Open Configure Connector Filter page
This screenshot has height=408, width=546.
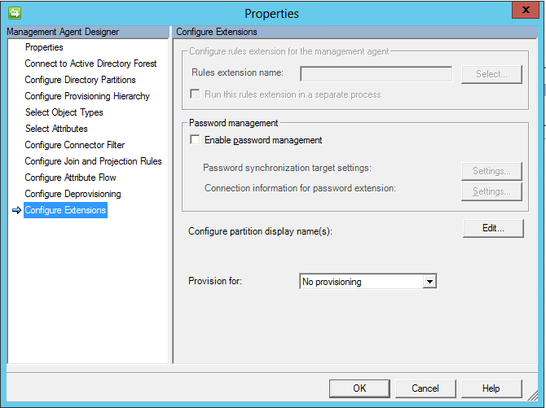click(x=75, y=145)
